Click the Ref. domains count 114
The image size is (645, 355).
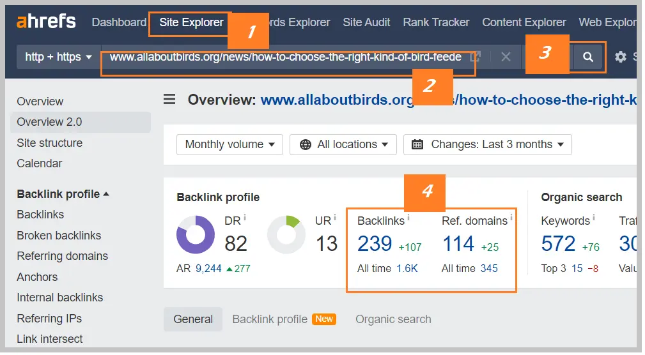458,244
